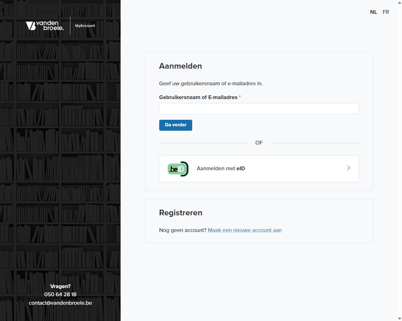Click the contact@vandenbroele.be email address
This screenshot has width=402, height=321.
(60, 303)
